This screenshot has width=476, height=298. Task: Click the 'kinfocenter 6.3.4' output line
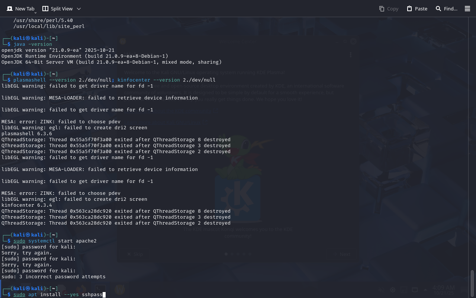pos(27,205)
